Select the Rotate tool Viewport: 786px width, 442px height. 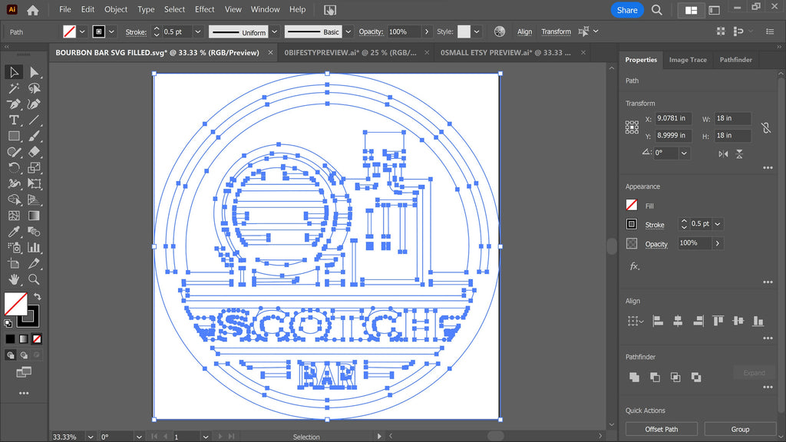pyautogui.click(x=14, y=168)
